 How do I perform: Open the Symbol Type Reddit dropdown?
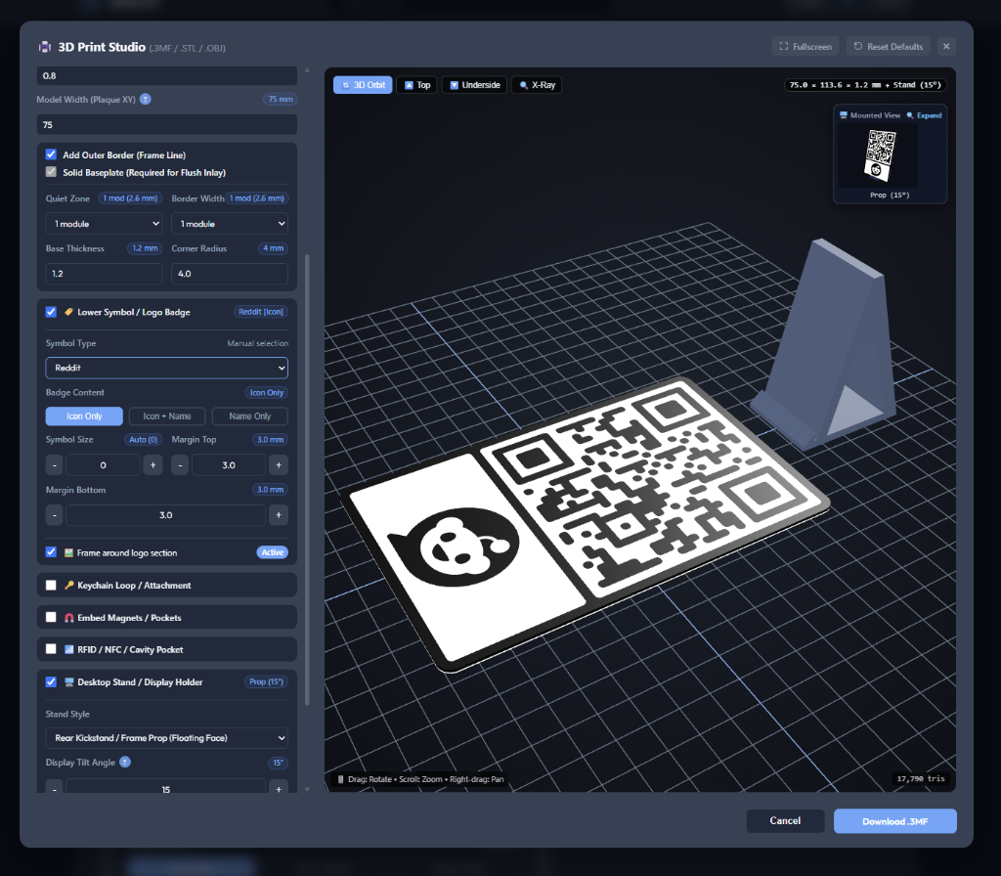pyautogui.click(x=166, y=368)
